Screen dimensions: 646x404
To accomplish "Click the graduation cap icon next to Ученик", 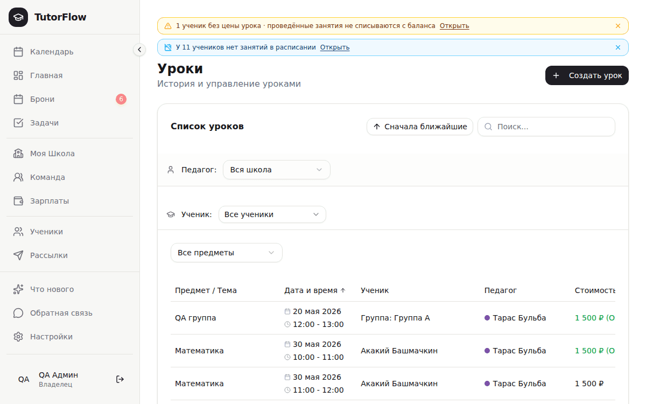I will point(171,214).
